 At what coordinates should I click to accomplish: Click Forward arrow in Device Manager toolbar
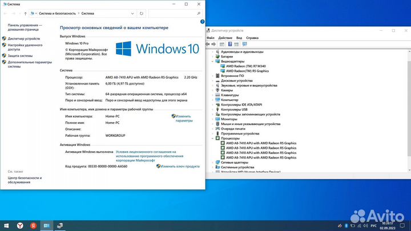point(213,44)
